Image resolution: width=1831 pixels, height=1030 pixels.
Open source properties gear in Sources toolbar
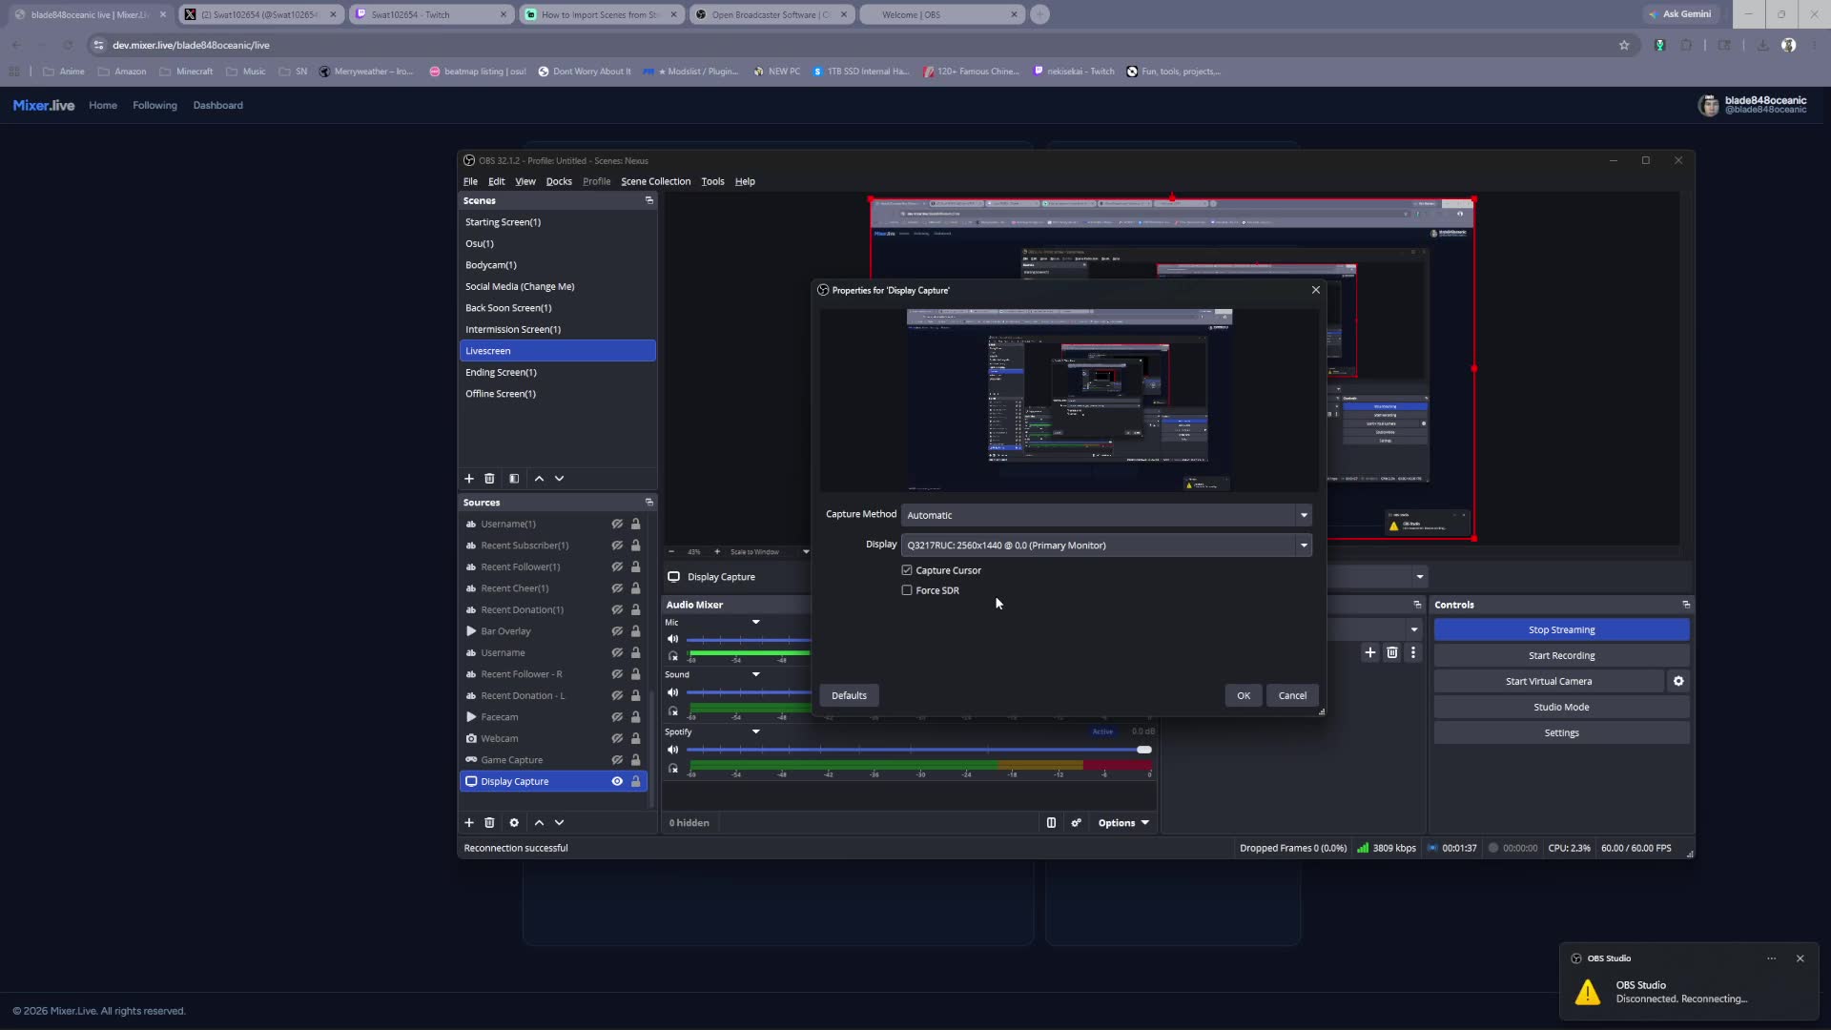click(514, 823)
